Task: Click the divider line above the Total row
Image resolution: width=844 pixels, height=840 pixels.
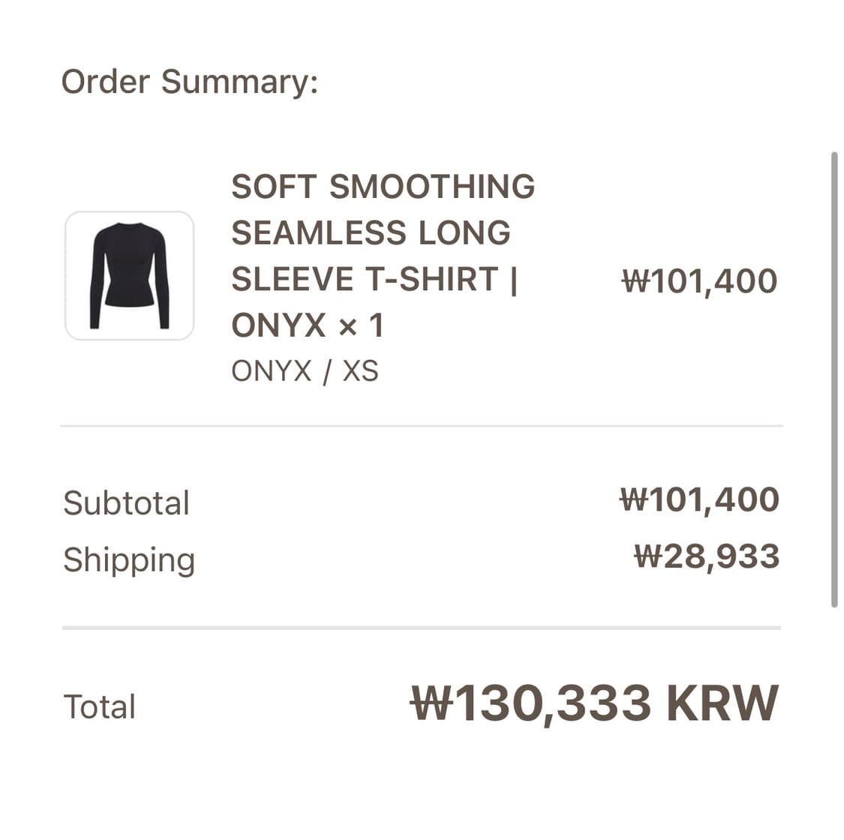Action: pyautogui.click(x=422, y=627)
